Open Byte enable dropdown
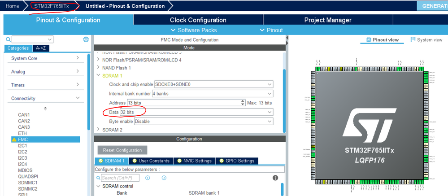The image size is (448, 196). (x=204, y=121)
